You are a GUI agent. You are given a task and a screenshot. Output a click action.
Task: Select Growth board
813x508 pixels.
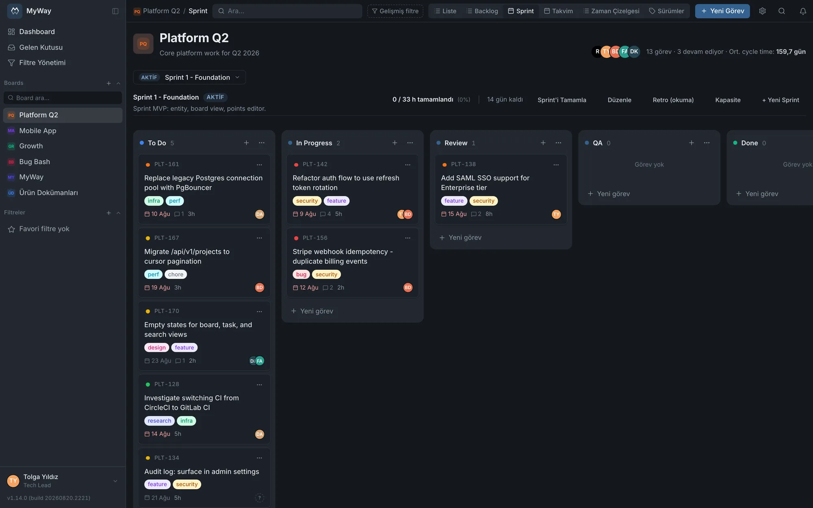tap(63, 146)
